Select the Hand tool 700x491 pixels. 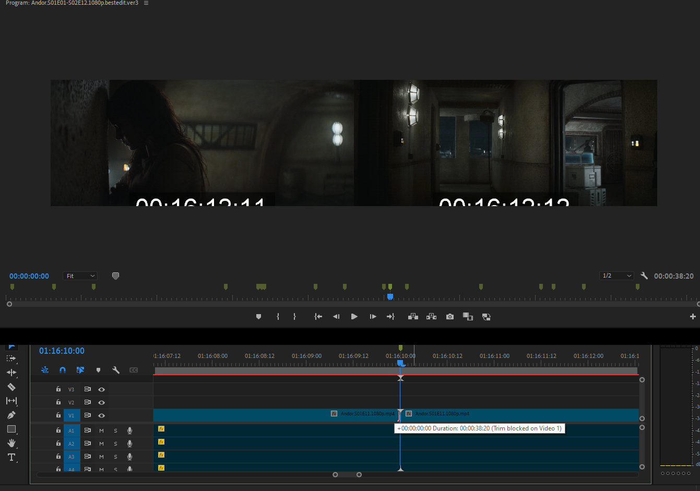(11, 443)
